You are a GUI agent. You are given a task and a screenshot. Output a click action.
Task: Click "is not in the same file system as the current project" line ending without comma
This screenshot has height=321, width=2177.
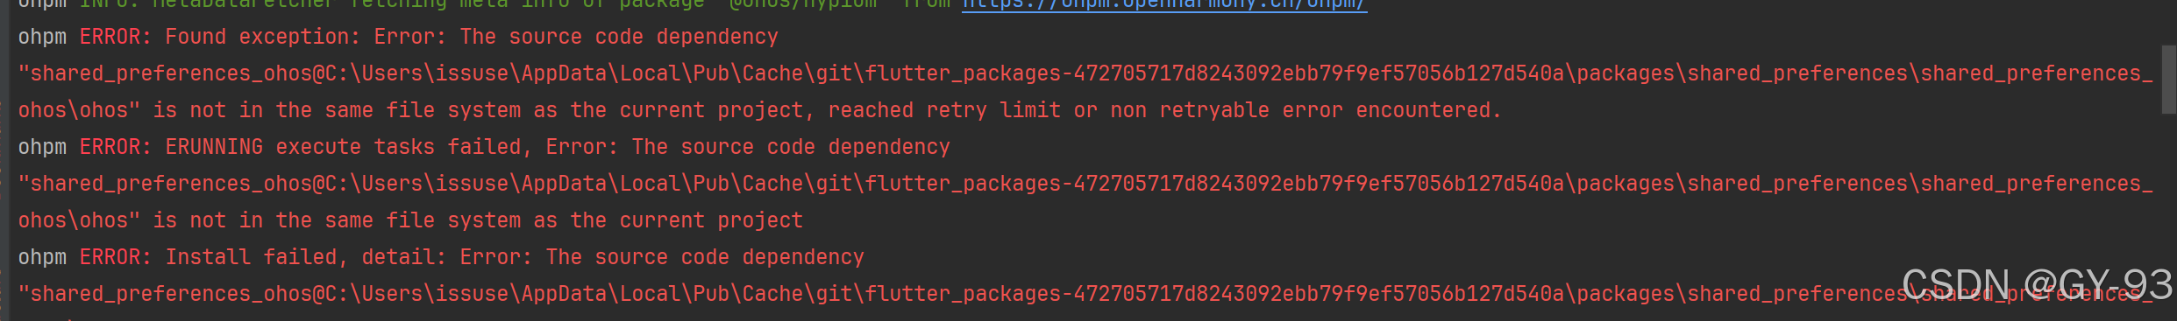point(410,220)
